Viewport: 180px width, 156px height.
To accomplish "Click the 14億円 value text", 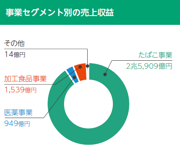I will (15, 54).
